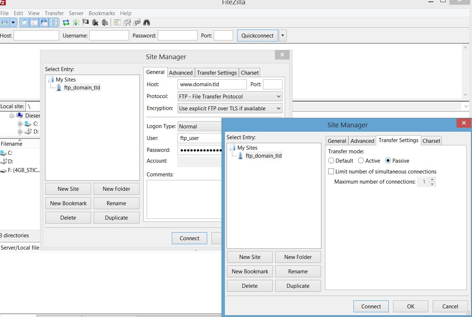Viewport: 472px width, 317px height.
Task: Increase maximum number of connections stepper
Action: 432,179
